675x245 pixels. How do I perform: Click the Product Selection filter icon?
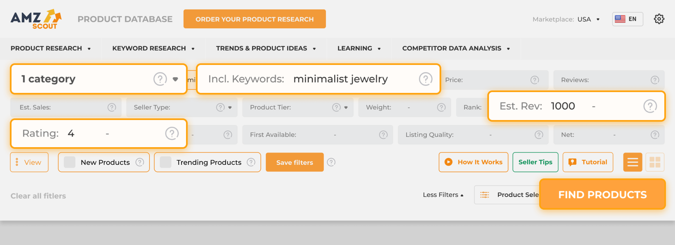485,194
